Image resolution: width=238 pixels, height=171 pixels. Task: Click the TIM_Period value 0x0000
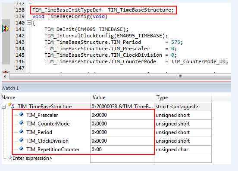(99, 132)
